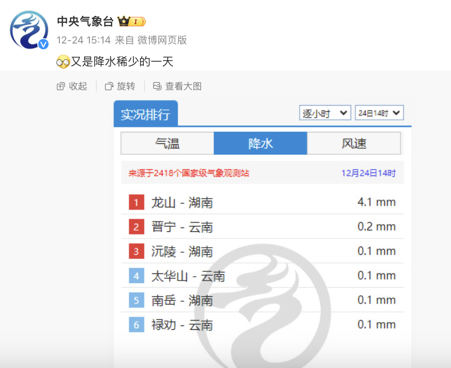Click the image icon before 查看大图

click(x=158, y=86)
